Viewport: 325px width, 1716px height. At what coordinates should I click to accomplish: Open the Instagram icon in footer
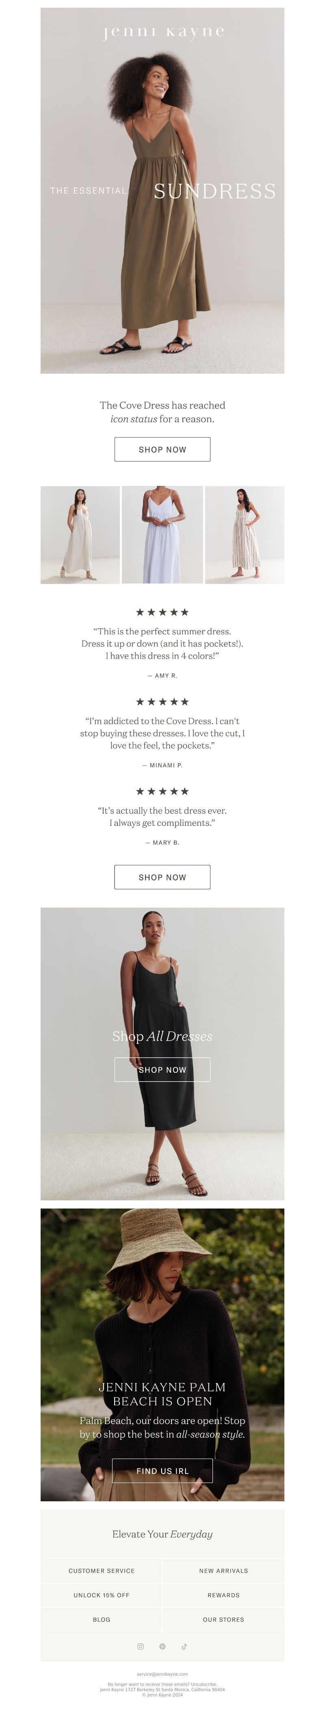click(x=141, y=1646)
